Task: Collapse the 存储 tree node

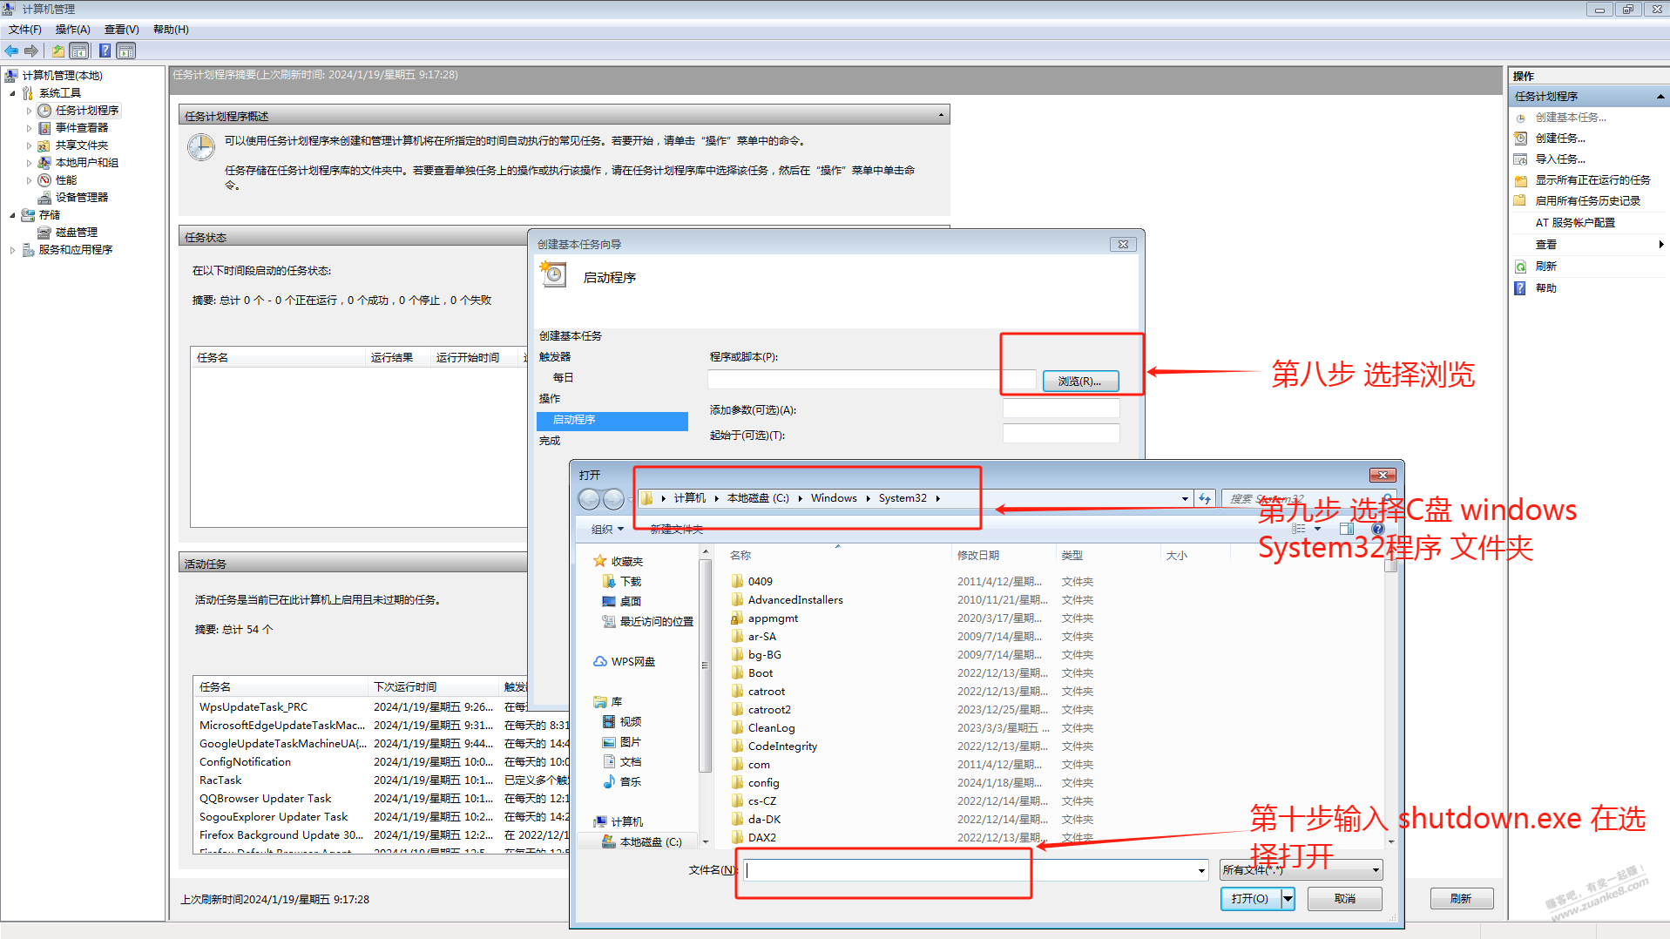Action: pyautogui.click(x=12, y=215)
